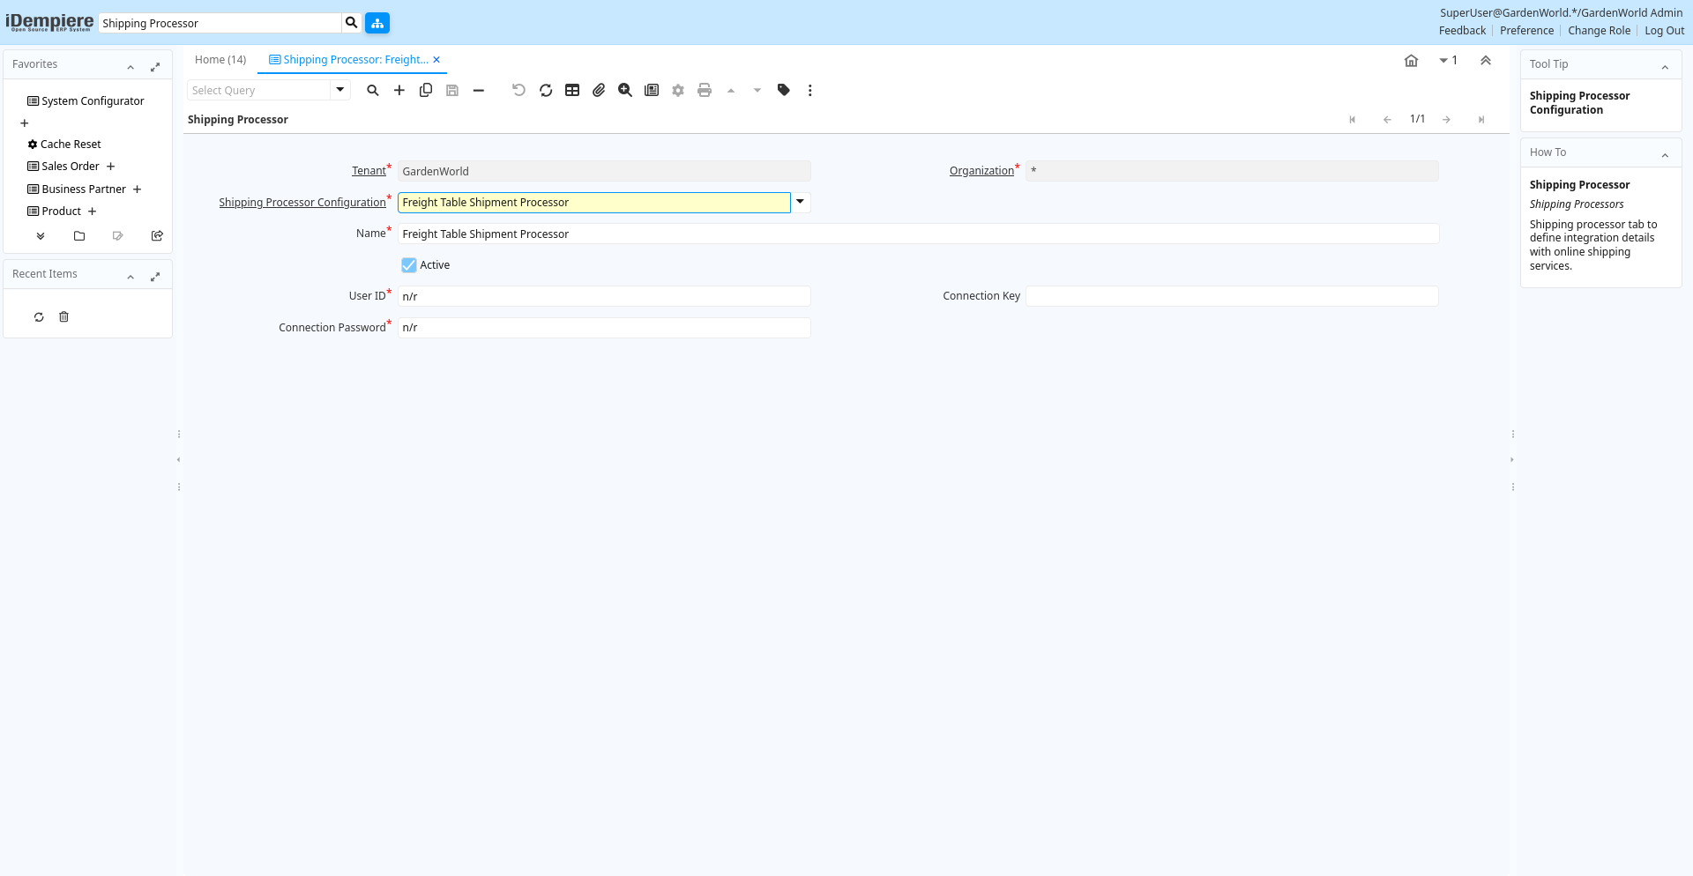
Task: Click the toolbar's three-dot more options
Action: 810,90
